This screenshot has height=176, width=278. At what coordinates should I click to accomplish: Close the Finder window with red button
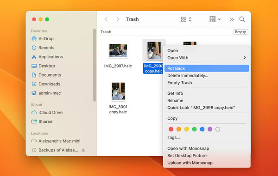click(x=34, y=19)
